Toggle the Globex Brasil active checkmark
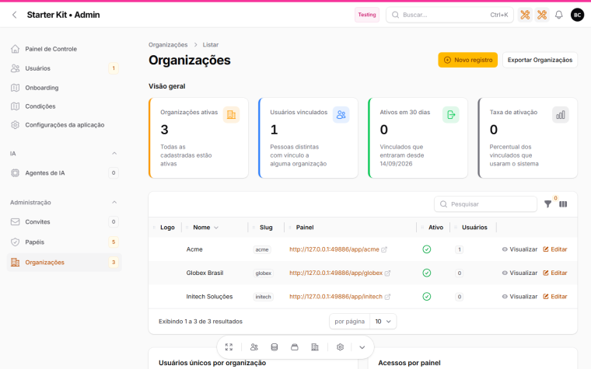This screenshot has height=369, width=591. click(427, 273)
